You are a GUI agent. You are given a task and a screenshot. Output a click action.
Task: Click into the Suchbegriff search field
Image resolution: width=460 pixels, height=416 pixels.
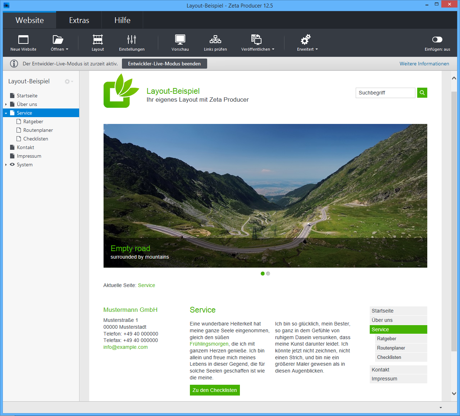[385, 93]
